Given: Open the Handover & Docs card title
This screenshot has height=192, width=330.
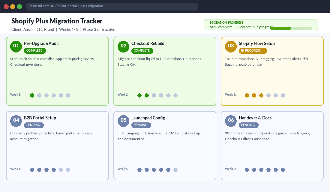Looking at the screenshot, I should coord(255,118).
